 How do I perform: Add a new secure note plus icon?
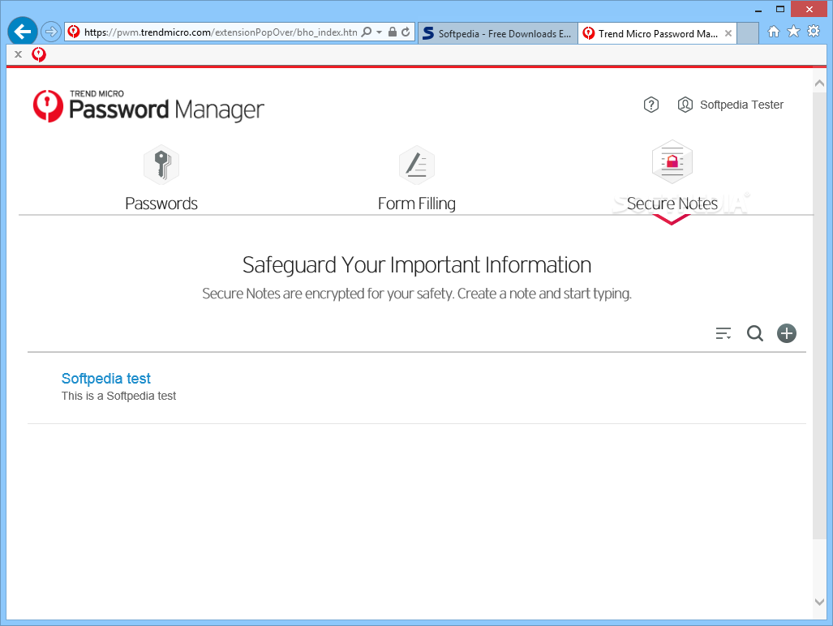click(787, 333)
